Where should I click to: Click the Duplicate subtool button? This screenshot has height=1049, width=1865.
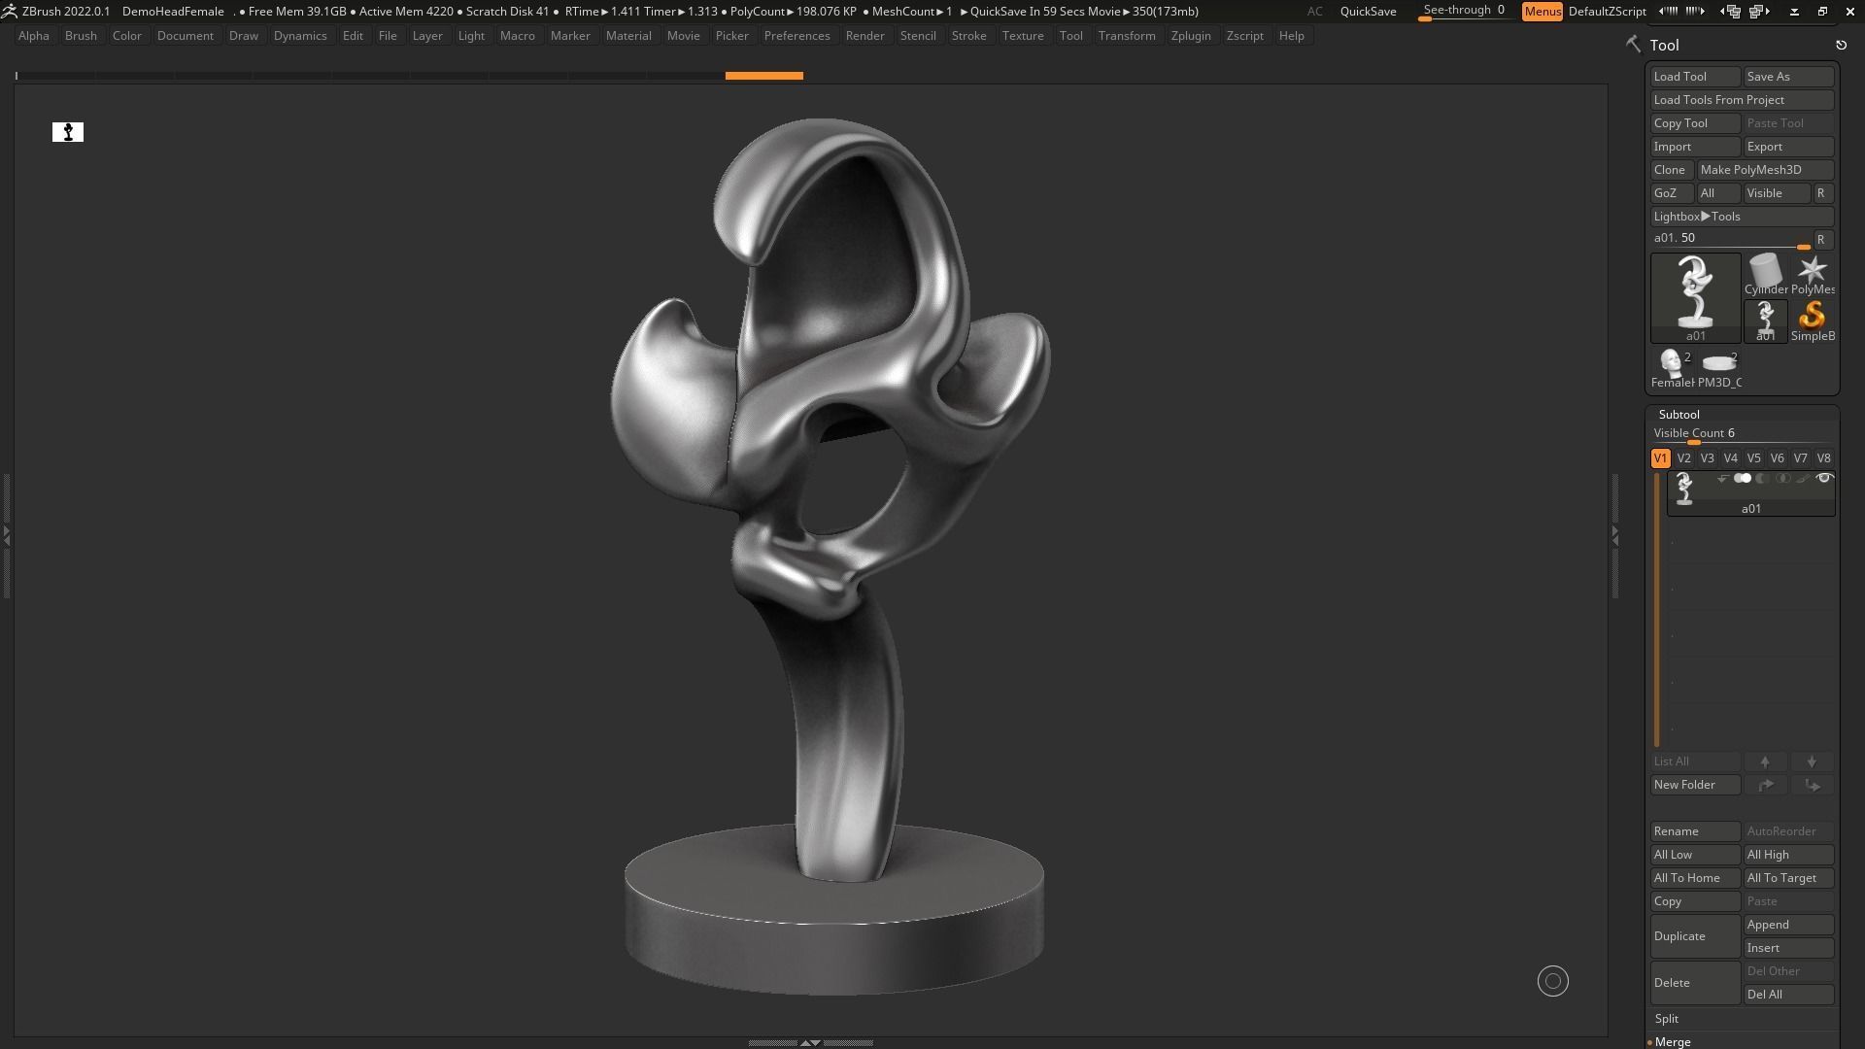pos(1695,936)
